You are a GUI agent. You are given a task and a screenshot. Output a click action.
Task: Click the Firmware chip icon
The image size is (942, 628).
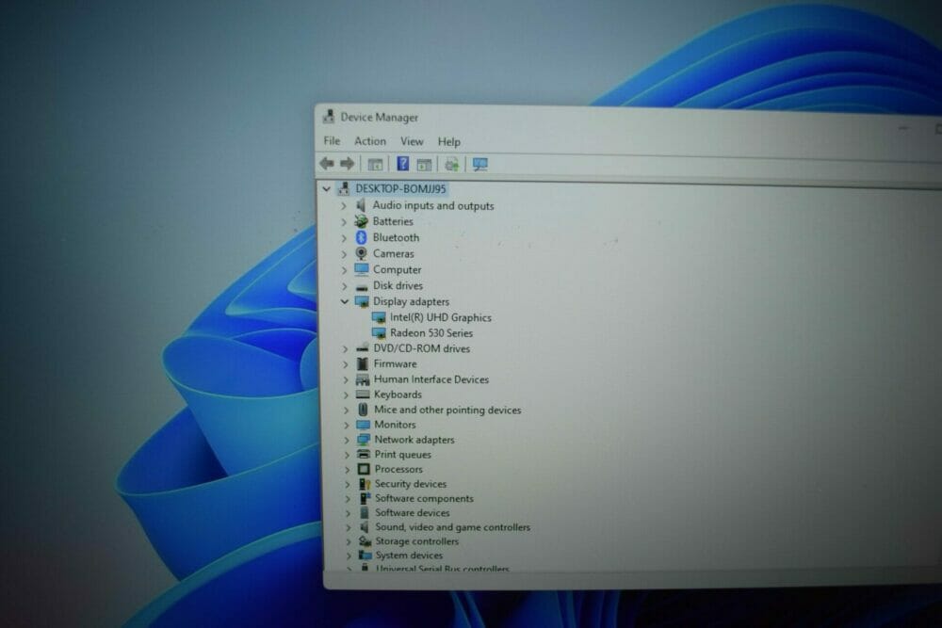[363, 363]
